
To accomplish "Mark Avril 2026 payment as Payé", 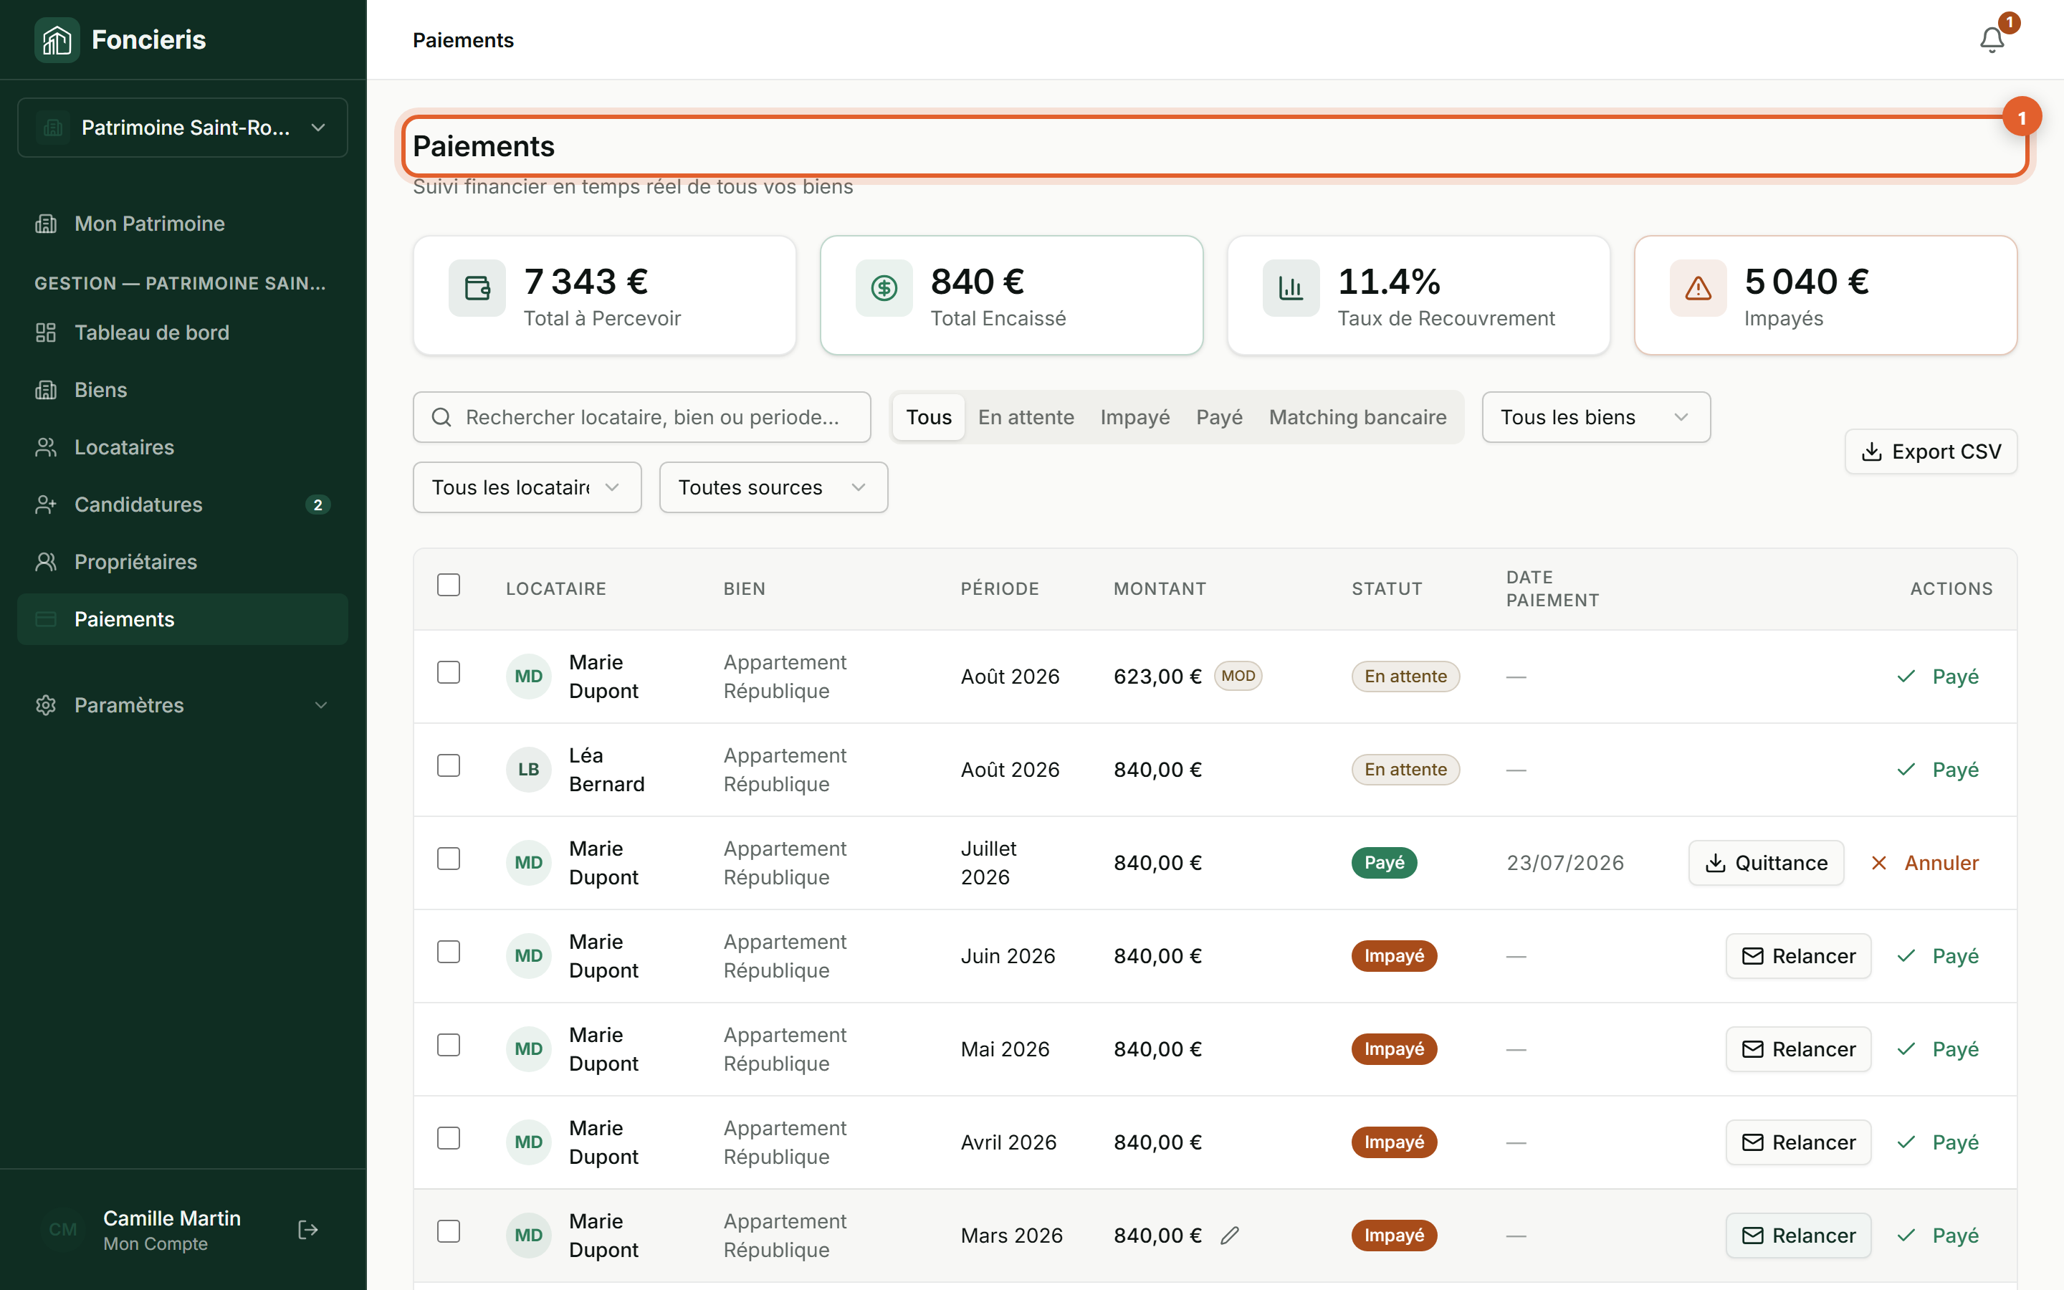I will coord(1938,1142).
